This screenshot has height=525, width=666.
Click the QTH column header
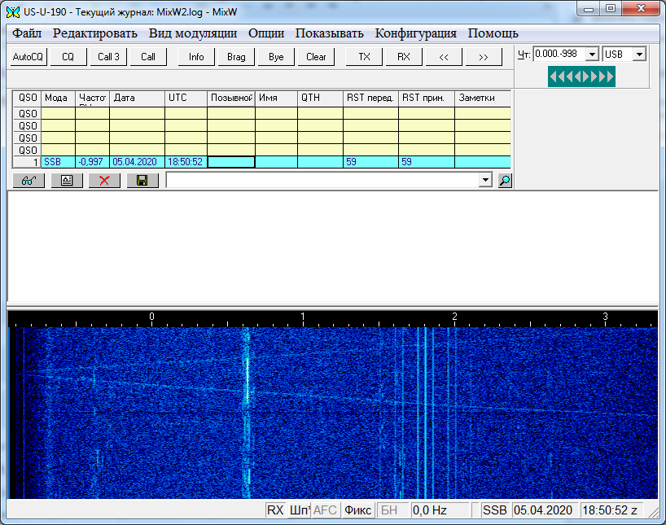coord(320,98)
